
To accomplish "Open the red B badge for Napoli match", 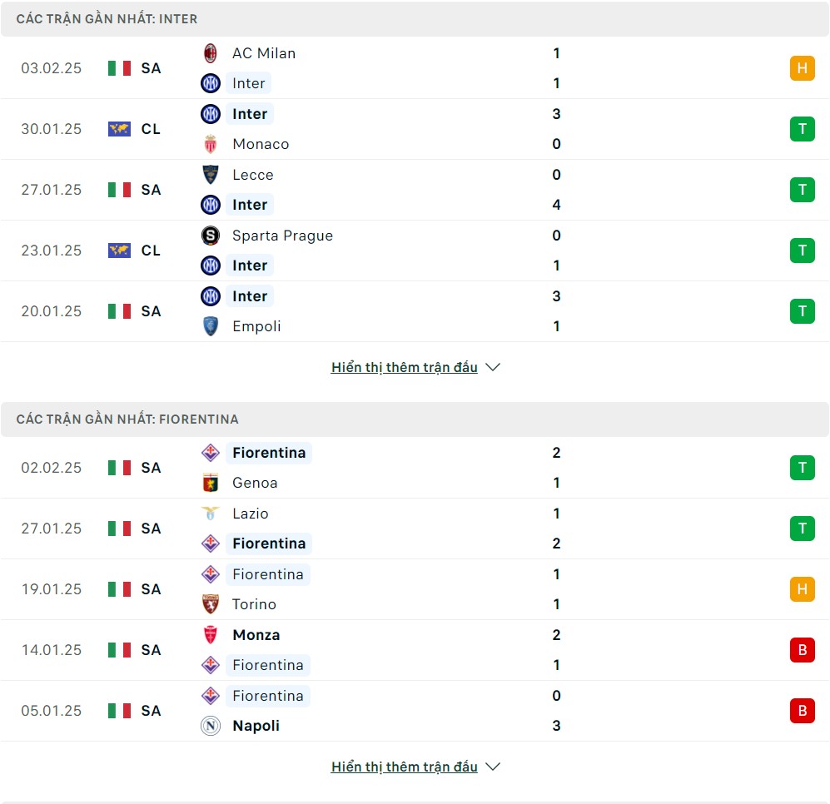I will [x=802, y=710].
